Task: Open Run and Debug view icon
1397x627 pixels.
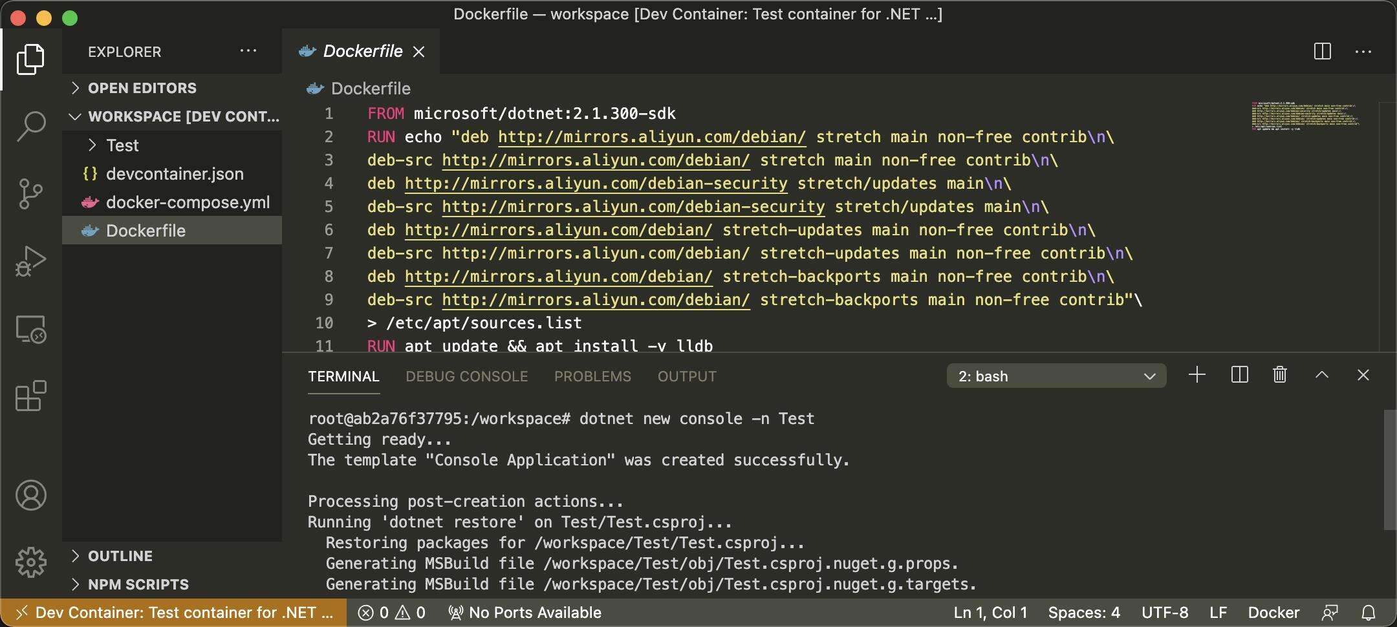Action: 30,261
